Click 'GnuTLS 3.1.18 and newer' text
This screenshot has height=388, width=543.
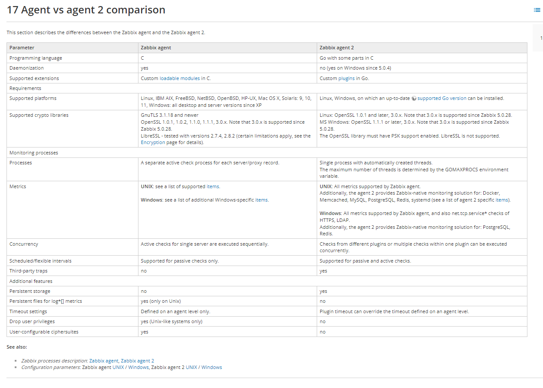(170, 115)
